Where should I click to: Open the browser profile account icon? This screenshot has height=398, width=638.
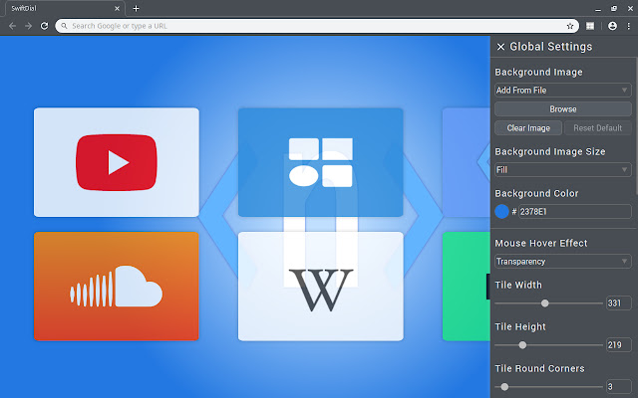tap(612, 26)
